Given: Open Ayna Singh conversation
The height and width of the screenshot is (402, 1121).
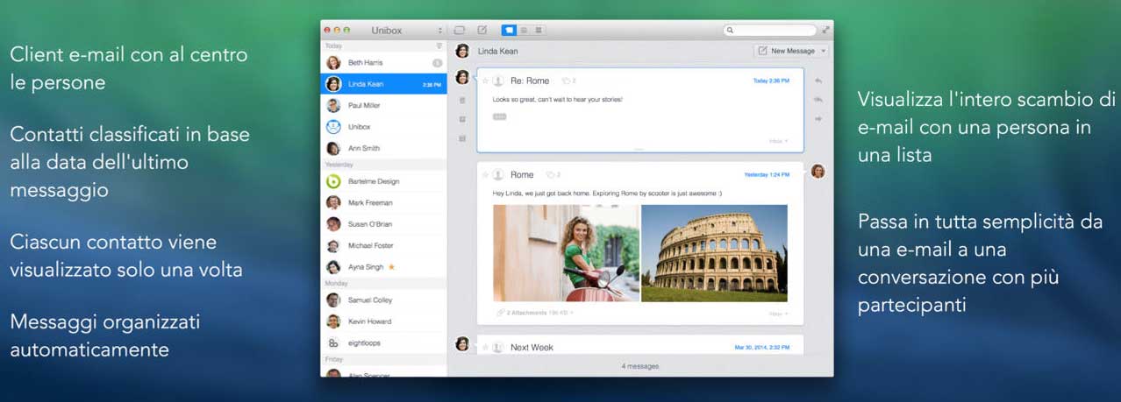Looking at the screenshot, I should click(384, 266).
